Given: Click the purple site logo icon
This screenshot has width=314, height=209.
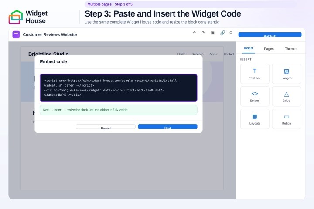Looking at the screenshot, I should pos(16,34).
